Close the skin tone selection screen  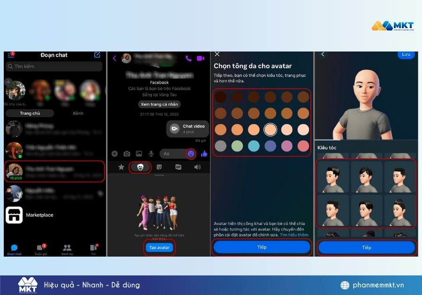click(x=217, y=54)
